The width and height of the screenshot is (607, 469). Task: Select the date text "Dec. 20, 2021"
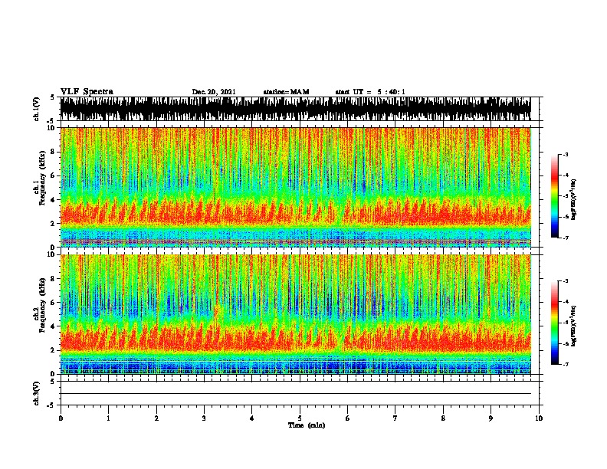(214, 92)
